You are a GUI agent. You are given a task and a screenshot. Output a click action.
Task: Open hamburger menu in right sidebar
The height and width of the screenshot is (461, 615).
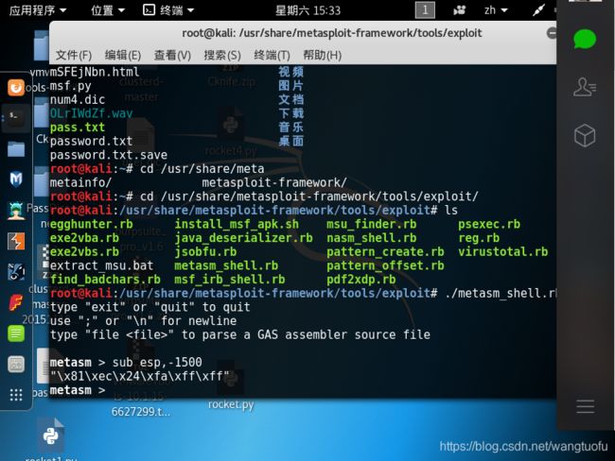(x=585, y=406)
